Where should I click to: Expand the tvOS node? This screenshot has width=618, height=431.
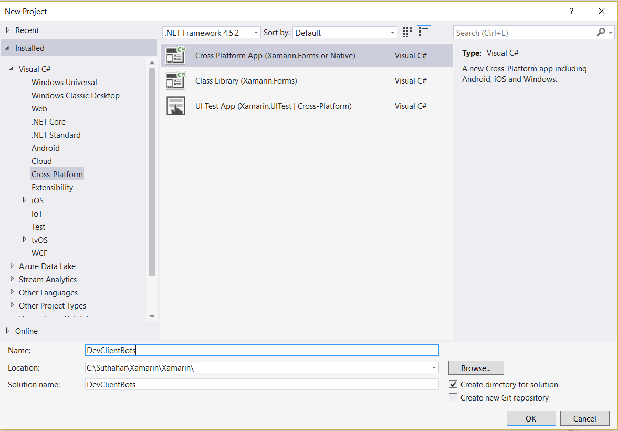[x=25, y=240]
